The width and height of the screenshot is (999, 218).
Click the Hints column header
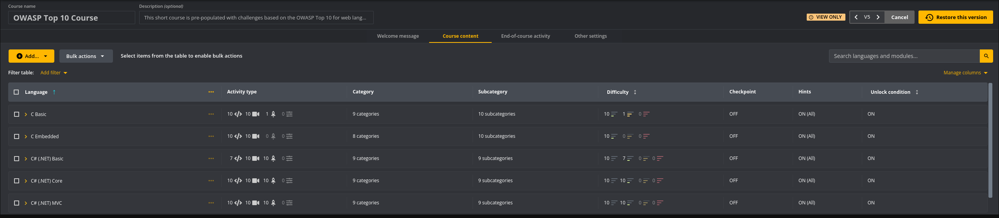tap(804, 92)
